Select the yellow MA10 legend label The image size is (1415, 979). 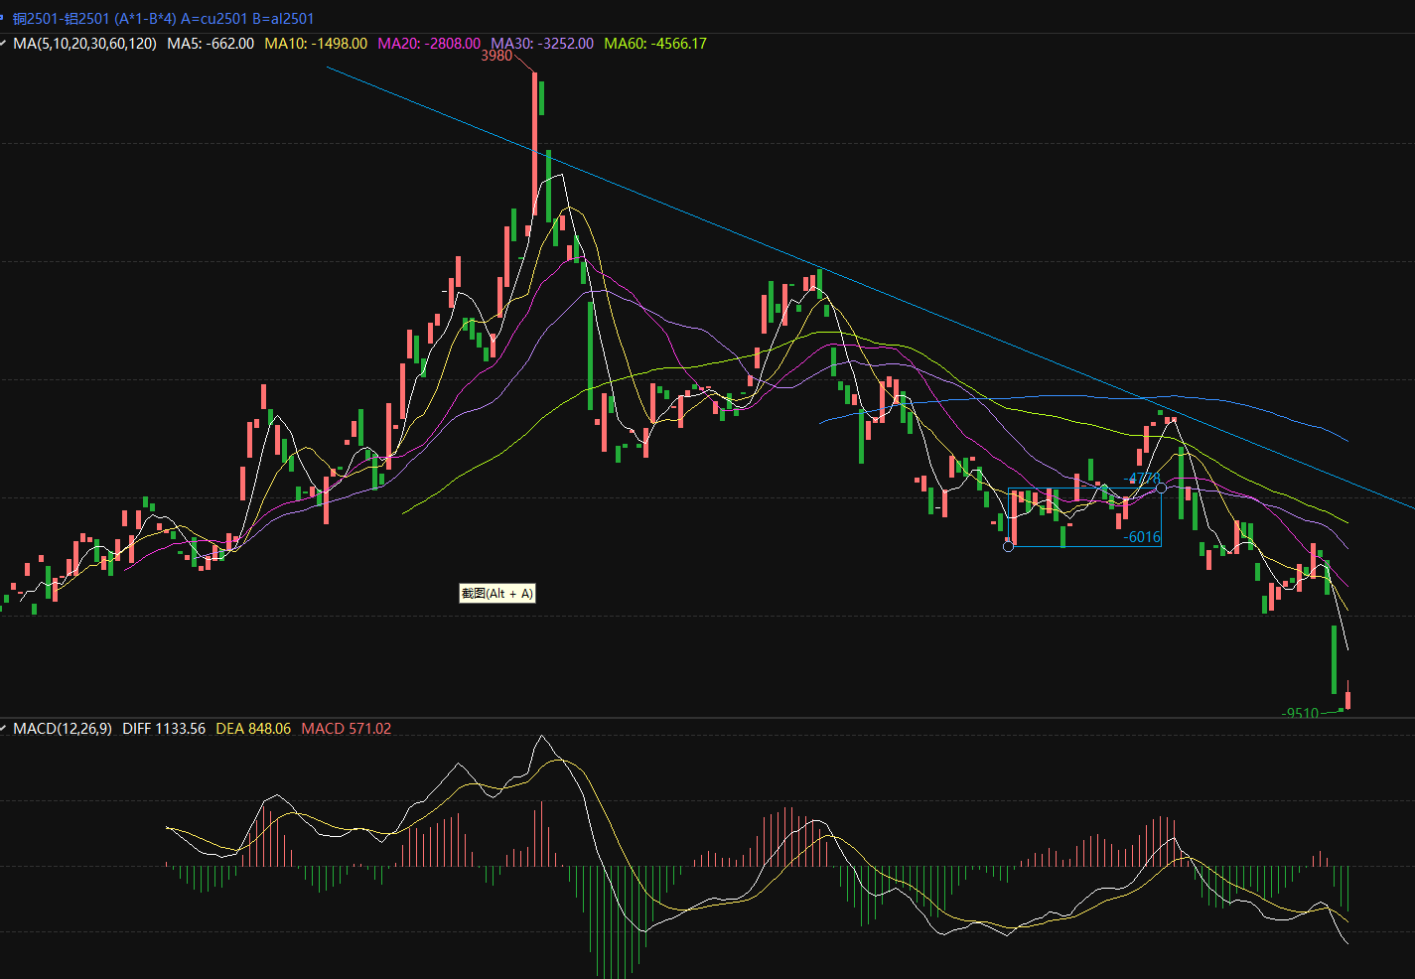[316, 44]
